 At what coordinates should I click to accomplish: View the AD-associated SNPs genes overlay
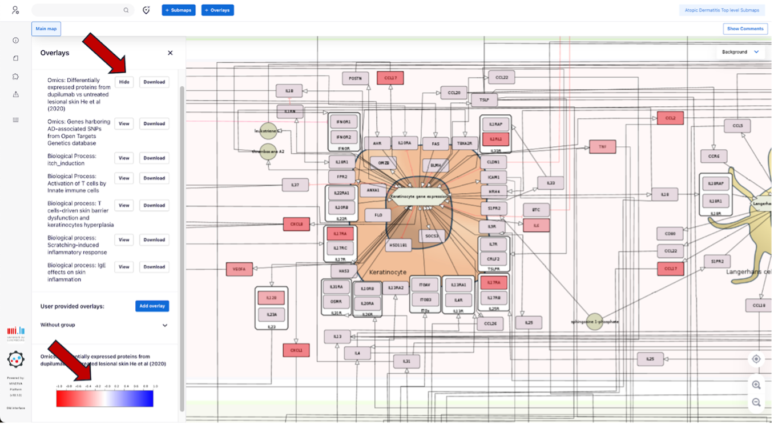[x=124, y=123]
